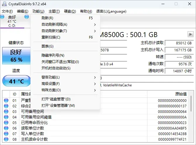Image resolution: width=196 pixels, height=145 pixels.
Task: Open the 帮助(H) menu
Action: pyautogui.click(x=86, y=11)
